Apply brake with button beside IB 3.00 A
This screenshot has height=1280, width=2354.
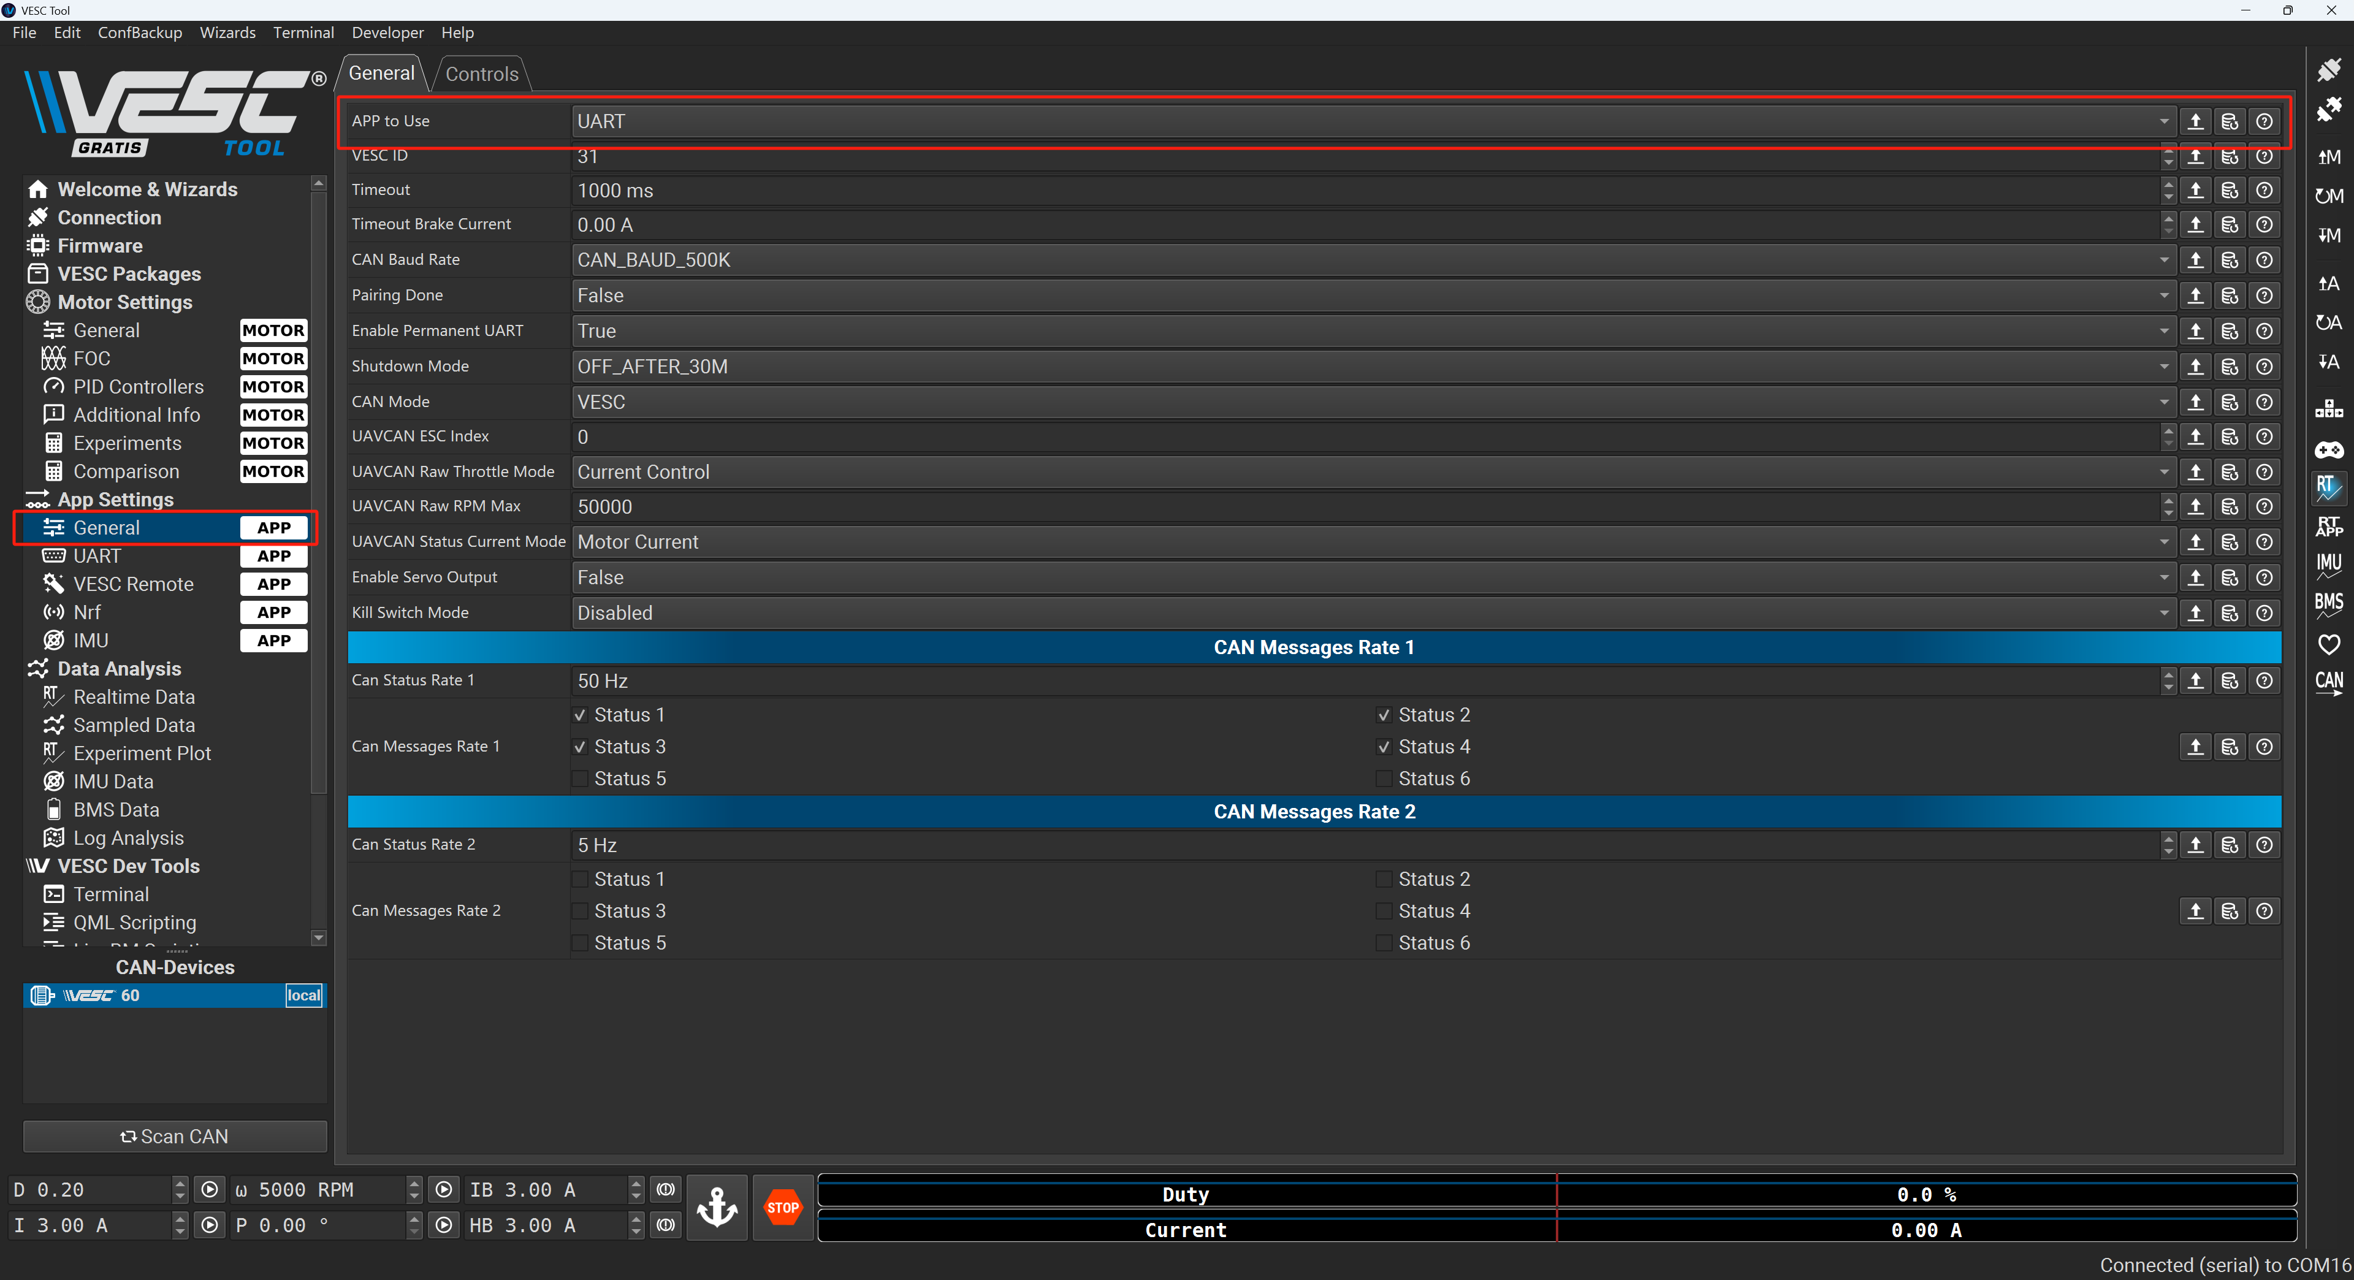(x=665, y=1189)
